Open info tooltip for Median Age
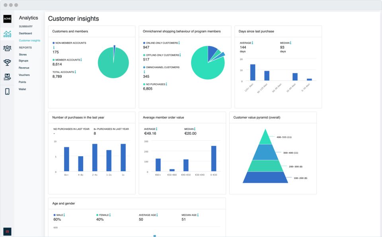382x237 pixels. [x=199, y=215]
